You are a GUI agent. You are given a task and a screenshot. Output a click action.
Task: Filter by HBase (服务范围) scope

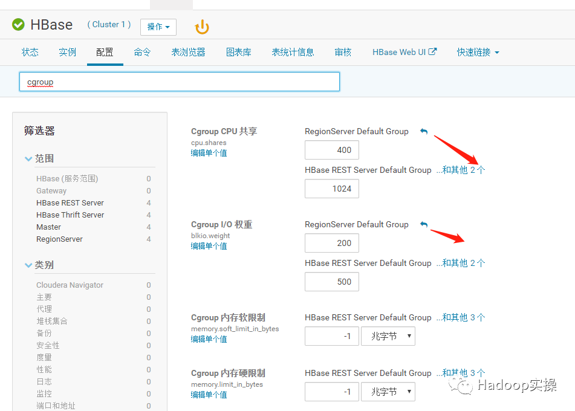point(67,179)
